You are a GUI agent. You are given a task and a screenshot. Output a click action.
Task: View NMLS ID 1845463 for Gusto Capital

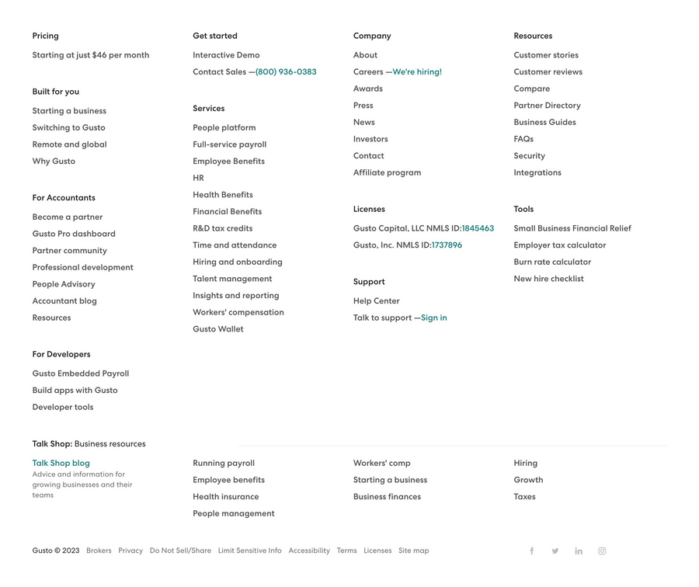478,228
